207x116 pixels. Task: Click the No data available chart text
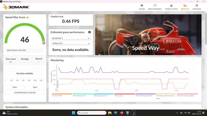click(25, 73)
